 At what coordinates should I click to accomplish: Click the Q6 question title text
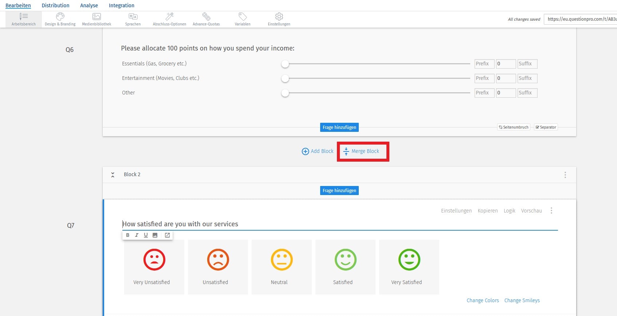[208, 48]
